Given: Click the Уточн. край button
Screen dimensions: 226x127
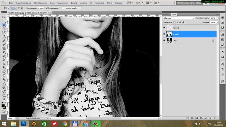Looking at the screenshot, I should coord(72,8).
